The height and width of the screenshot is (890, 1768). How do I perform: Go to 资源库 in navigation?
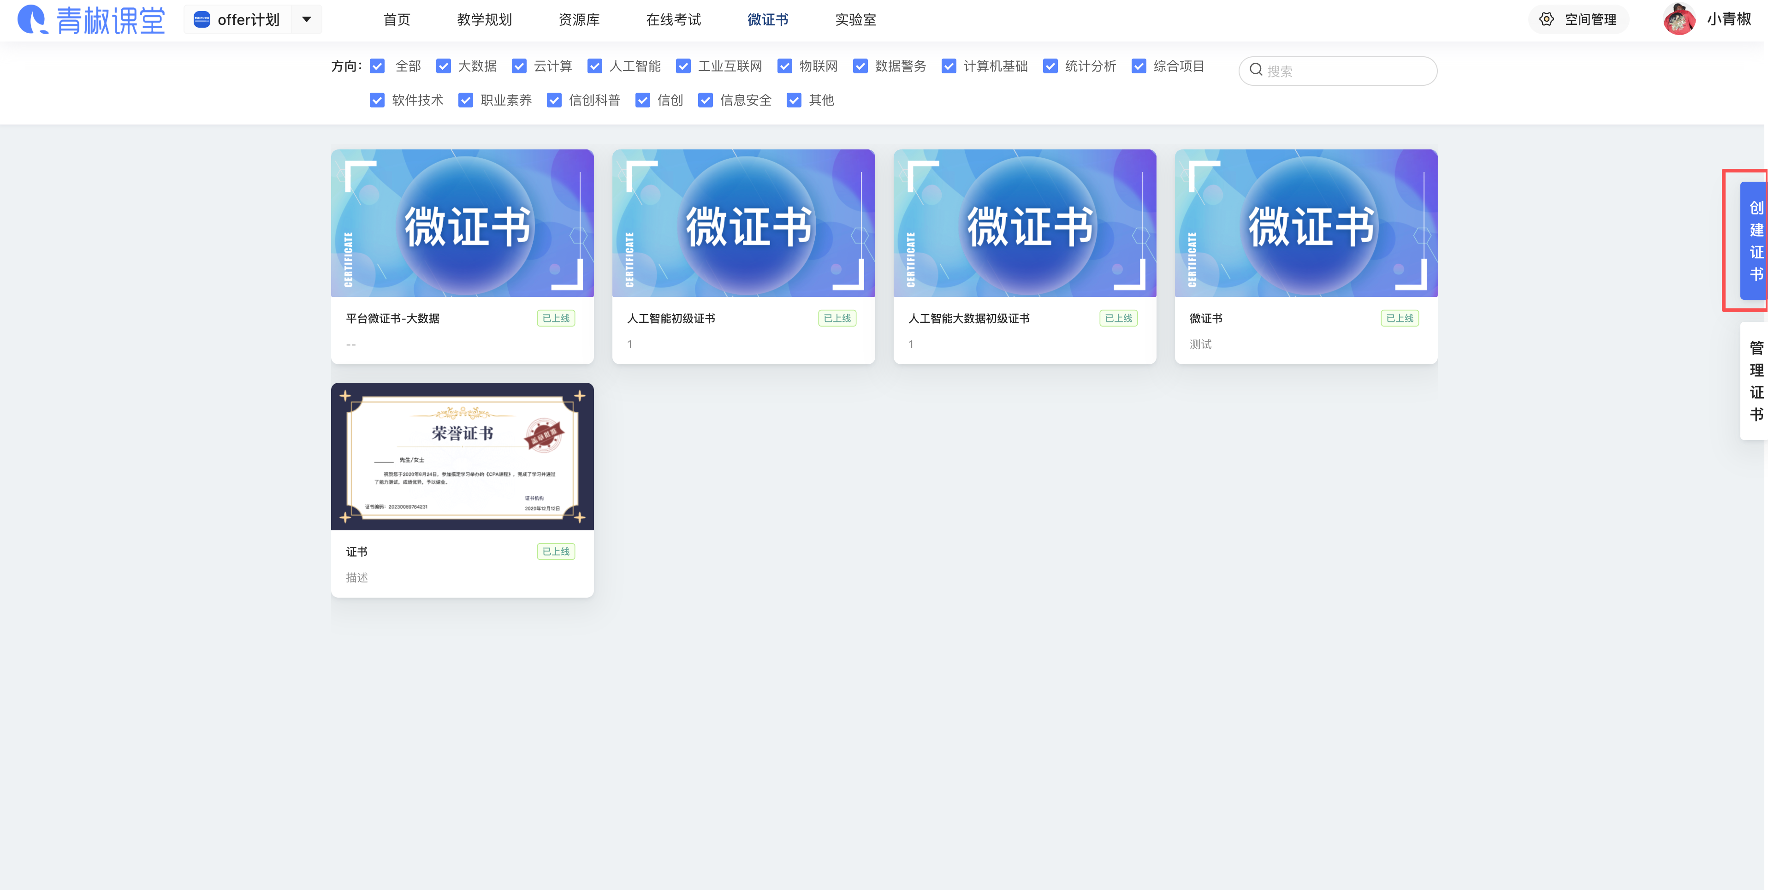[x=579, y=20]
